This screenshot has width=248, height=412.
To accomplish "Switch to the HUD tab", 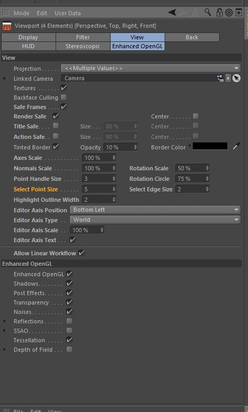I will [28, 46].
